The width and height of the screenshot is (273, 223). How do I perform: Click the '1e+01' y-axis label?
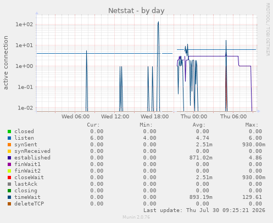click(24, 45)
